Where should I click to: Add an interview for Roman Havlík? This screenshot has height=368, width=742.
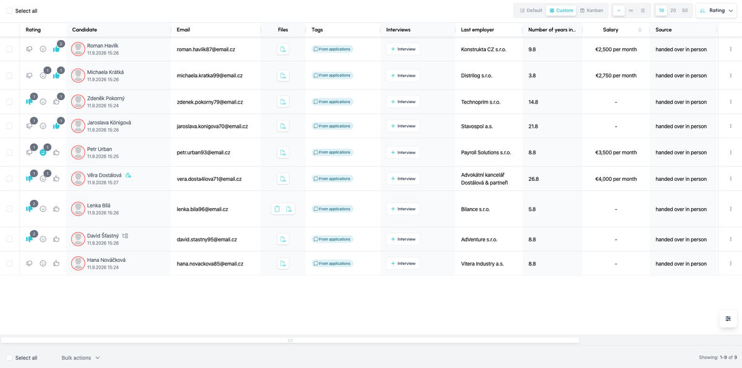pos(403,49)
